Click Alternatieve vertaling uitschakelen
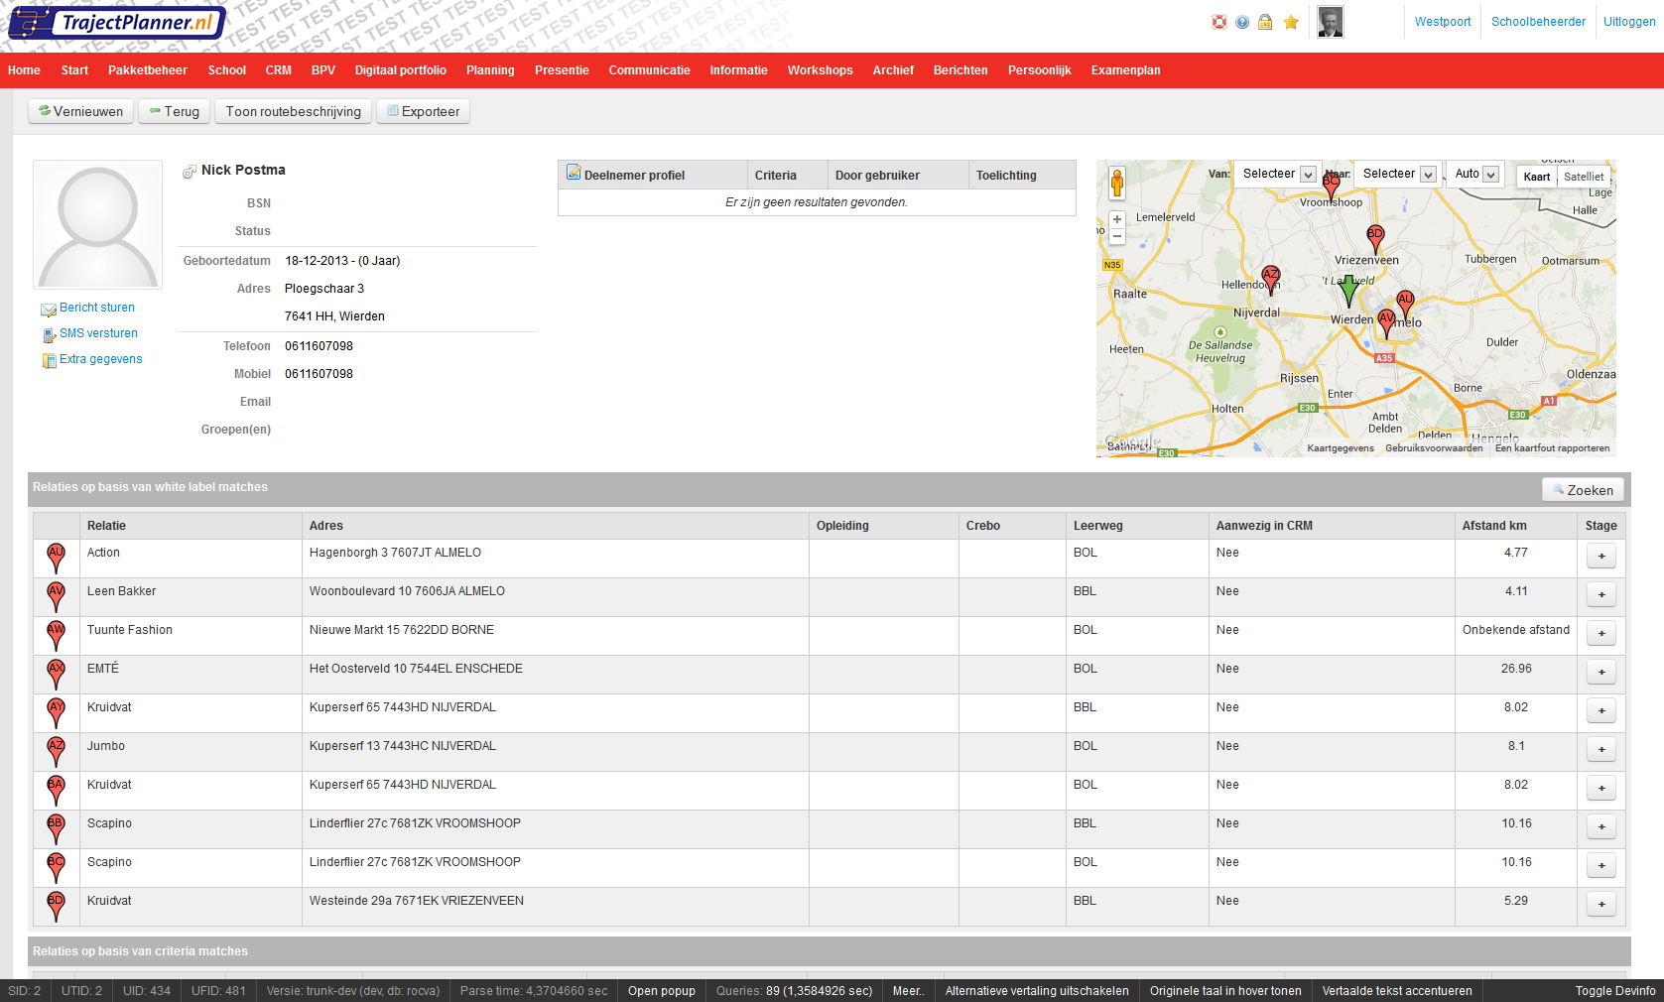 tap(1037, 991)
